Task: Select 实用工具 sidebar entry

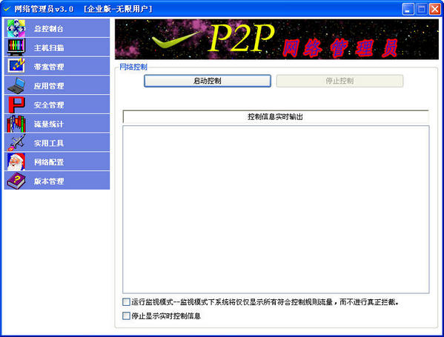Action: click(x=57, y=143)
